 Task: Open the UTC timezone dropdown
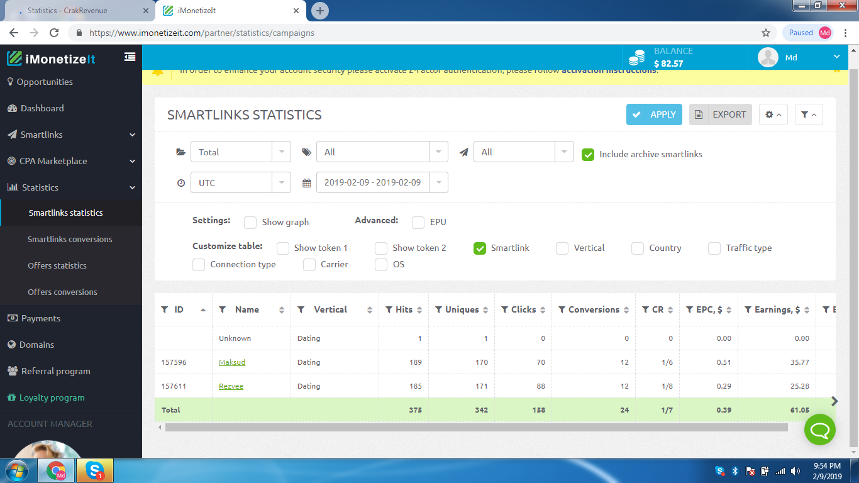point(241,182)
